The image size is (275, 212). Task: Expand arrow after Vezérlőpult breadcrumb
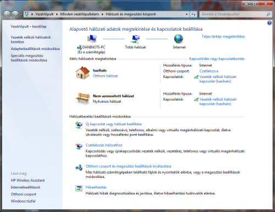tap(57, 14)
